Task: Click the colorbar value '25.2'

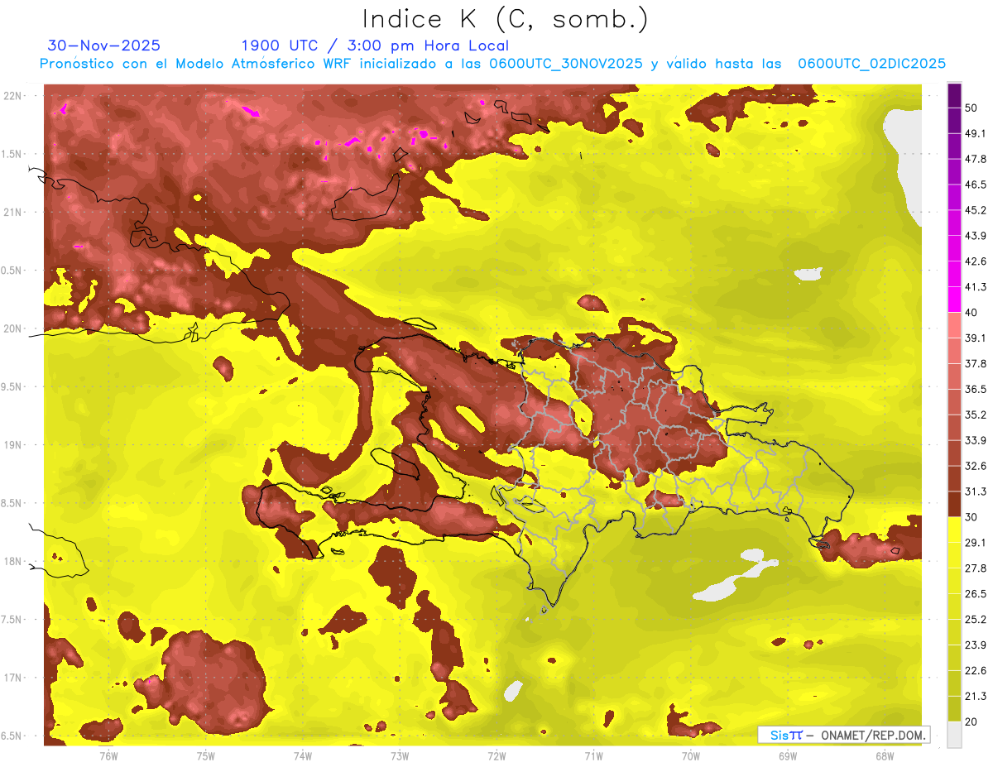Action: 975,620
